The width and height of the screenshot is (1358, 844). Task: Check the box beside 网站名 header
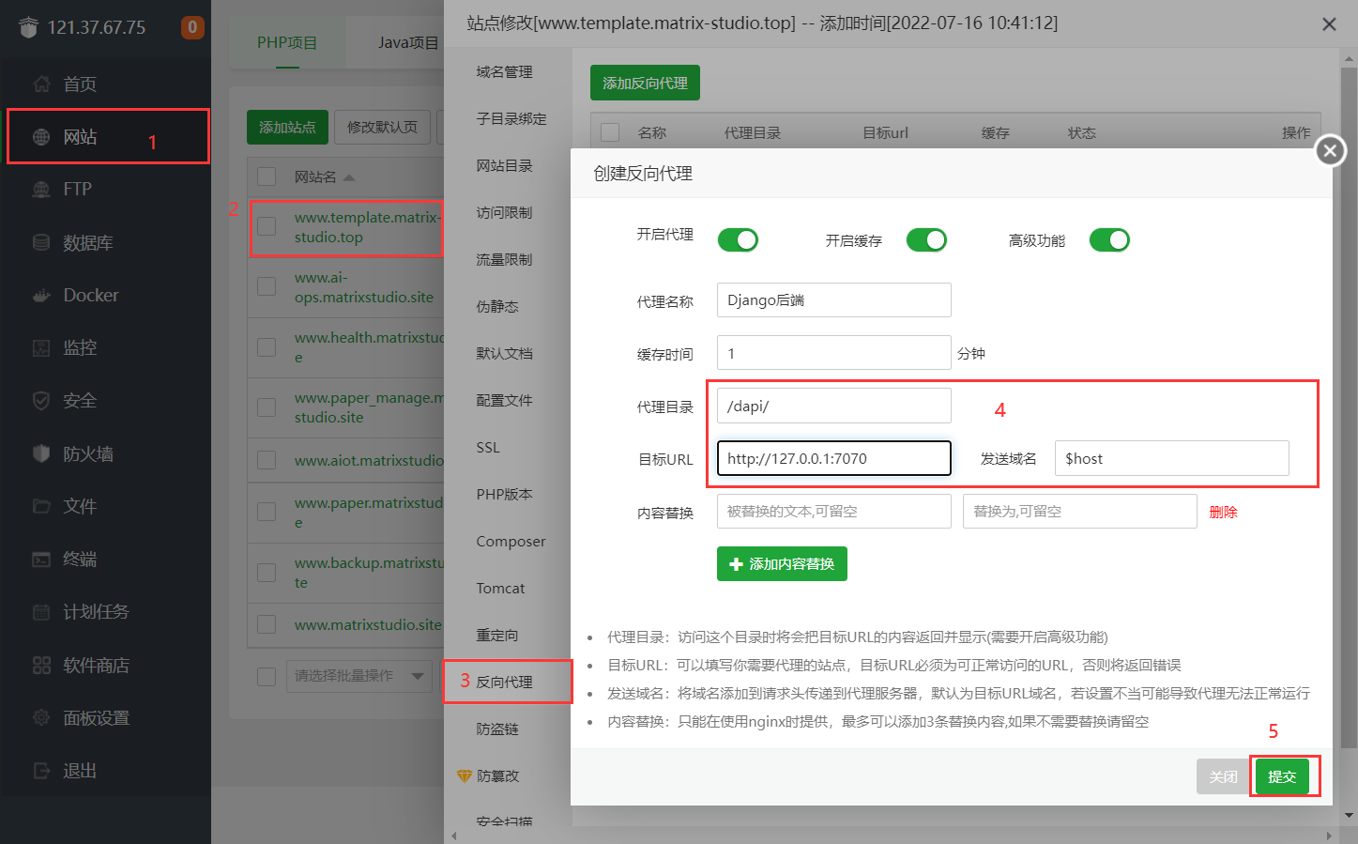click(x=267, y=176)
